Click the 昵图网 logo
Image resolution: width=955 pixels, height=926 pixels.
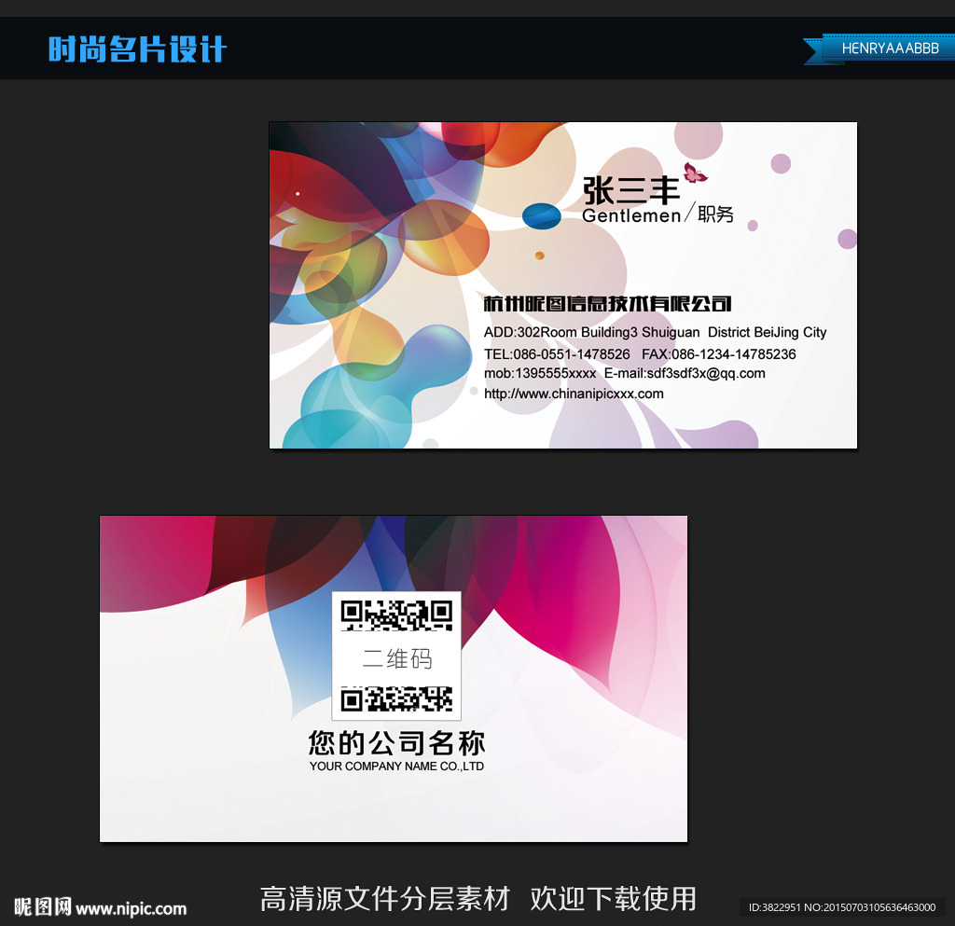pyautogui.click(x=43, y=907)
